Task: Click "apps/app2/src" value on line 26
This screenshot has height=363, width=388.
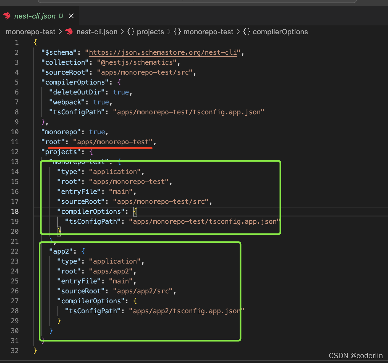Action: (x=143, y=291)
